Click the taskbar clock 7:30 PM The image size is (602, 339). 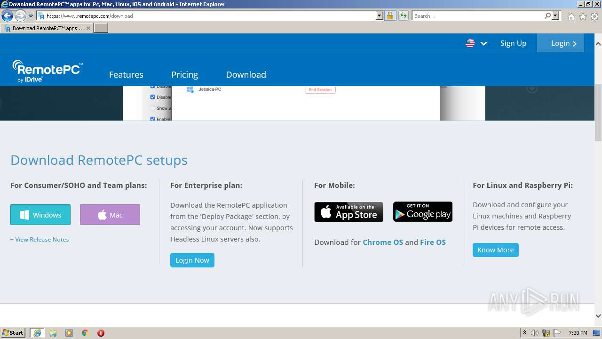(x=578, y=333)
